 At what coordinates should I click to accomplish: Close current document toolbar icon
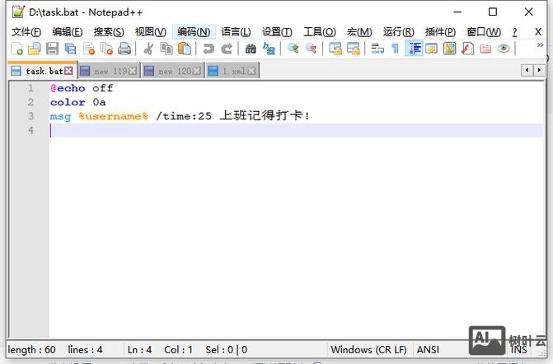tap(89, 49)
